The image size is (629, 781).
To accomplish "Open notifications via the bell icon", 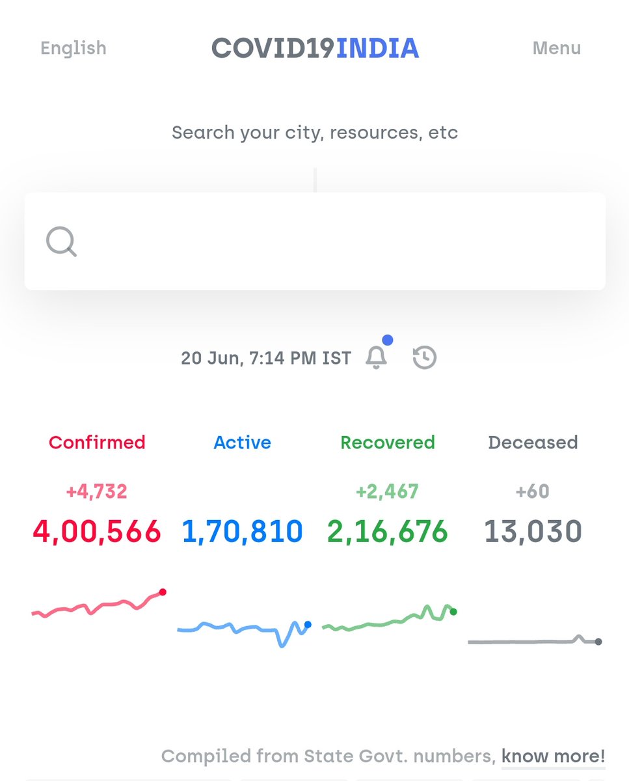I will 375,357.
